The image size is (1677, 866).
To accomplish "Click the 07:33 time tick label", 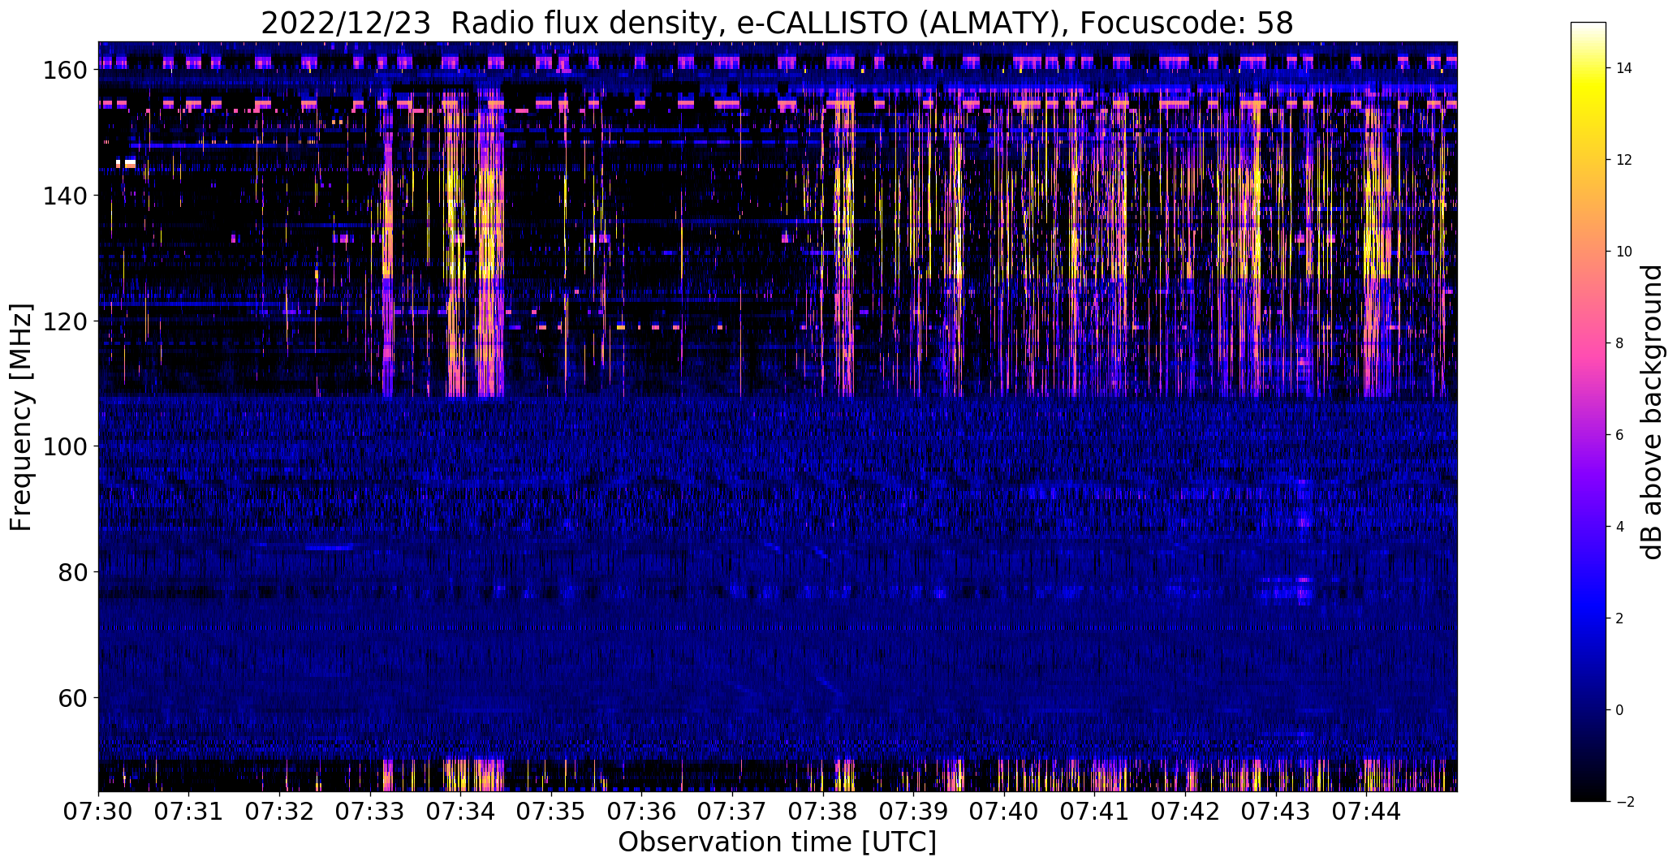I will tap(370, 811).
